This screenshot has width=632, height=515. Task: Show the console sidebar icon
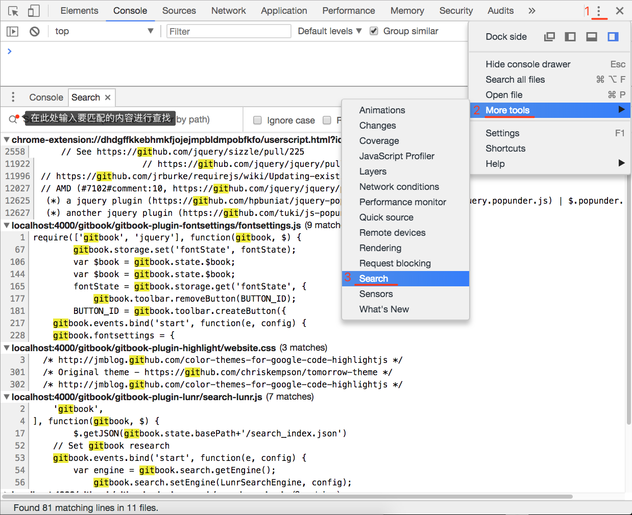coord(12,32)
